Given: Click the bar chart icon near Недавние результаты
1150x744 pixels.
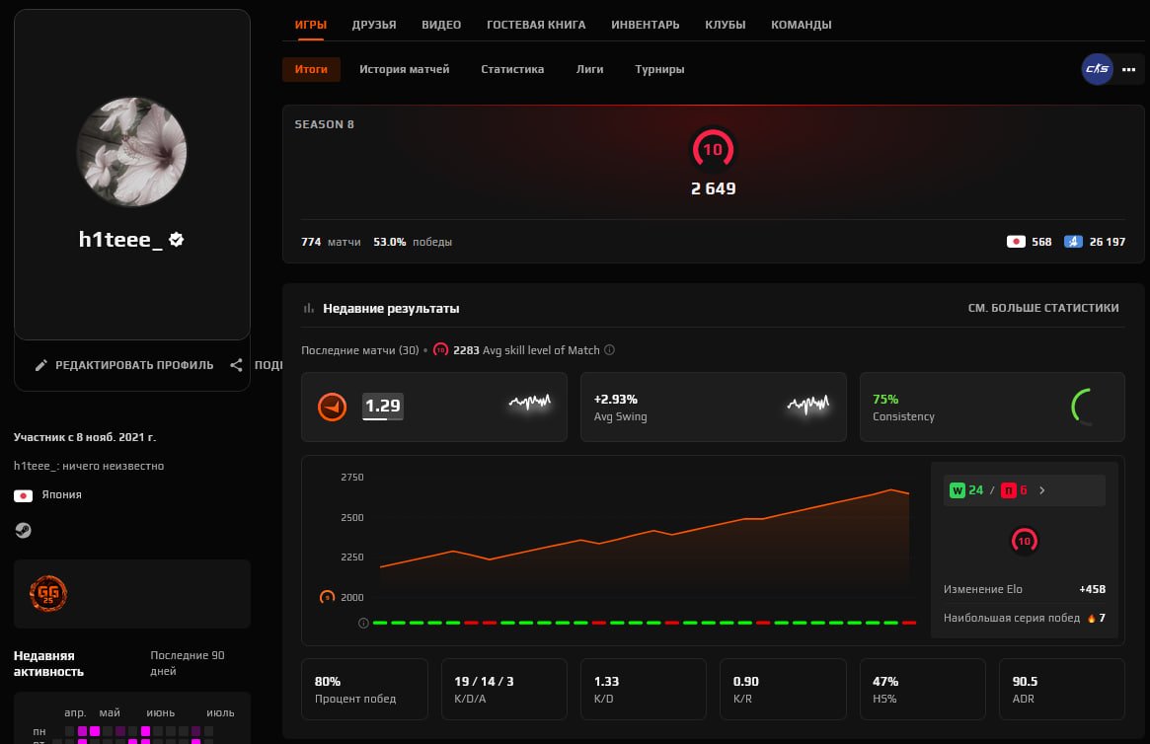Looking at the screenshot, I should pyautogui.click(x=309, y=309).
